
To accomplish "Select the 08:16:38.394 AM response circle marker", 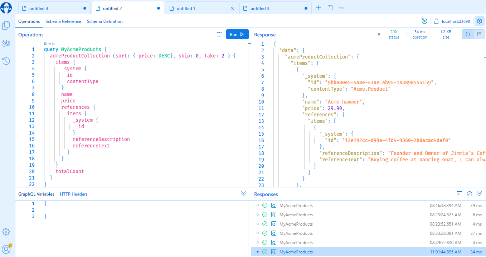I will [x=258, y=206].
